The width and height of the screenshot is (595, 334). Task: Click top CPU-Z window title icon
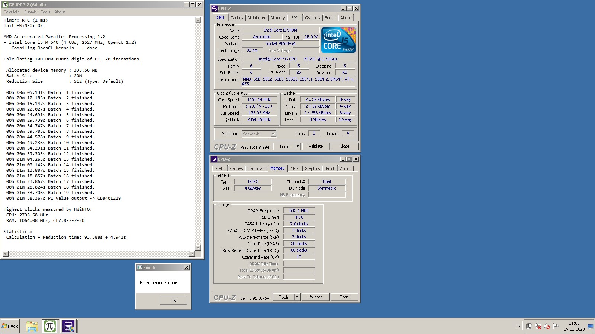(x=214, y=8)
